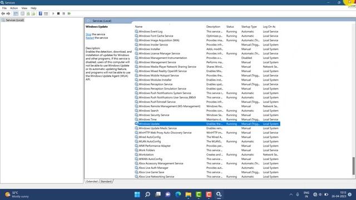Sort by the Description column header
This screenshot has width=356, height=200.
(213, 27)
